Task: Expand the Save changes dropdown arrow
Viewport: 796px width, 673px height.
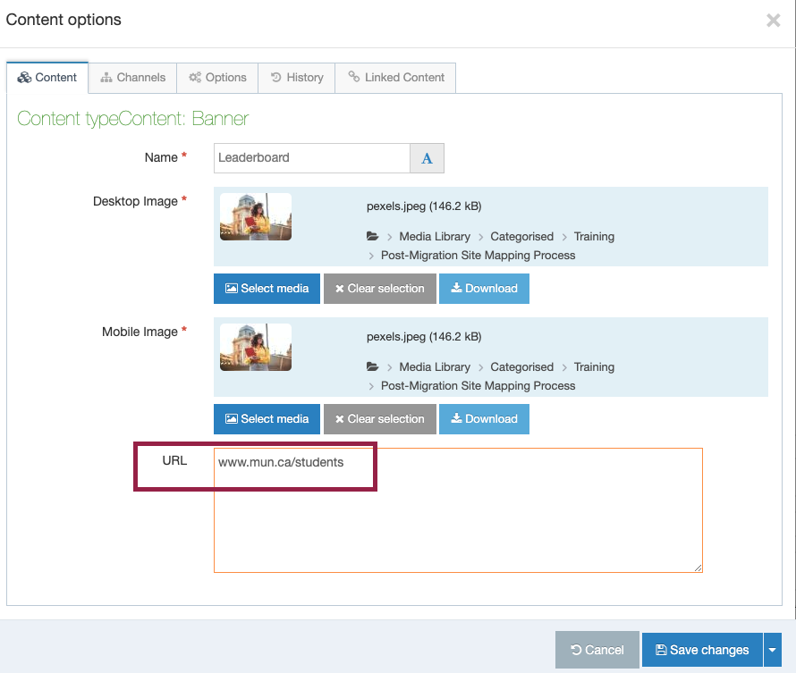Action: coord(772,650)
